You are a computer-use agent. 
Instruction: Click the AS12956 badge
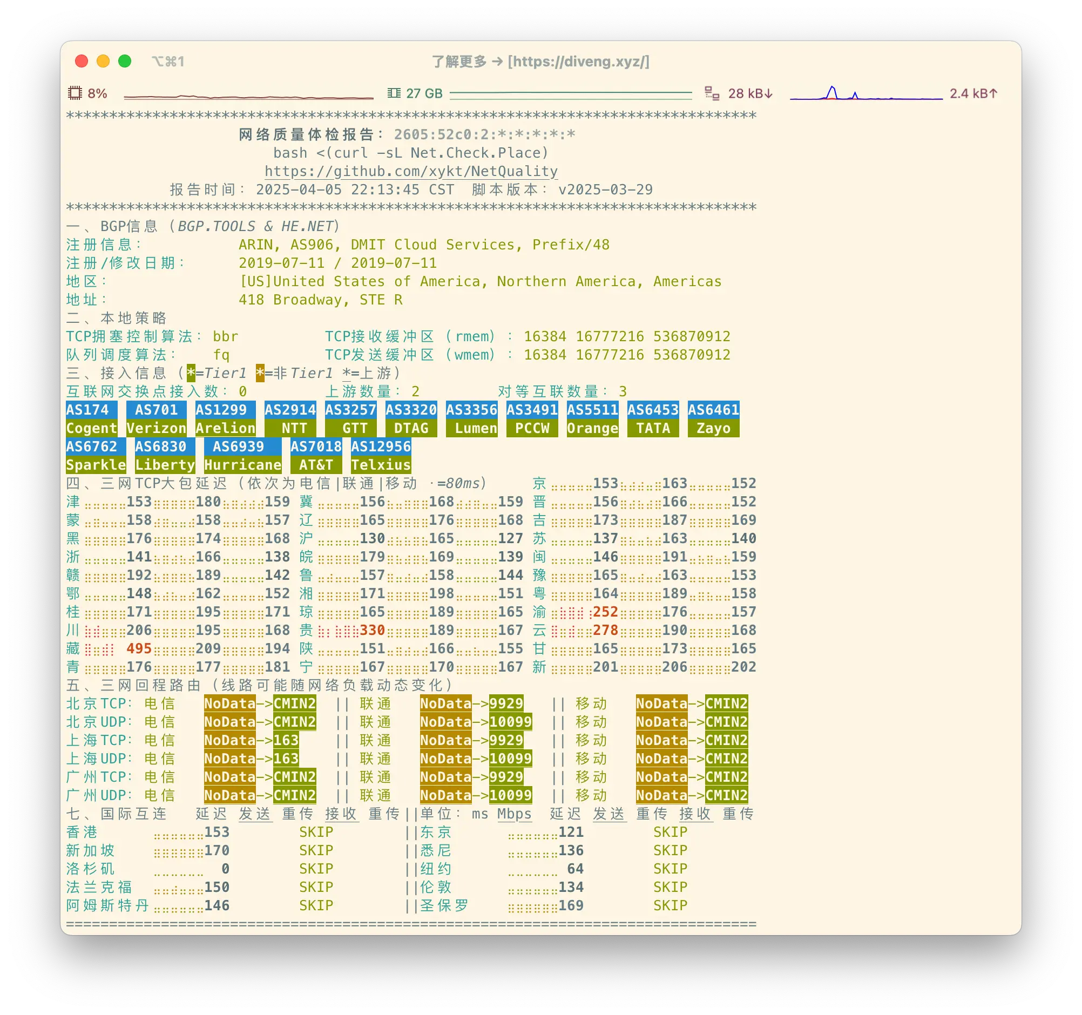[x=381, y=447]
